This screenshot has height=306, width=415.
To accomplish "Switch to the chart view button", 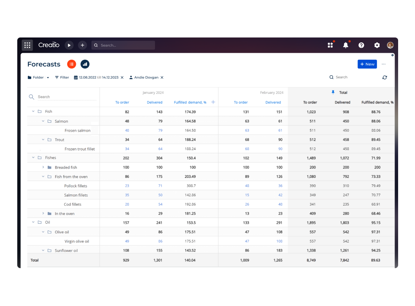I will [x=85, y=64].
